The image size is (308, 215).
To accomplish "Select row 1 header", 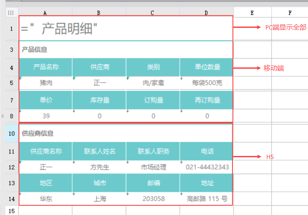I will [11, 29].
